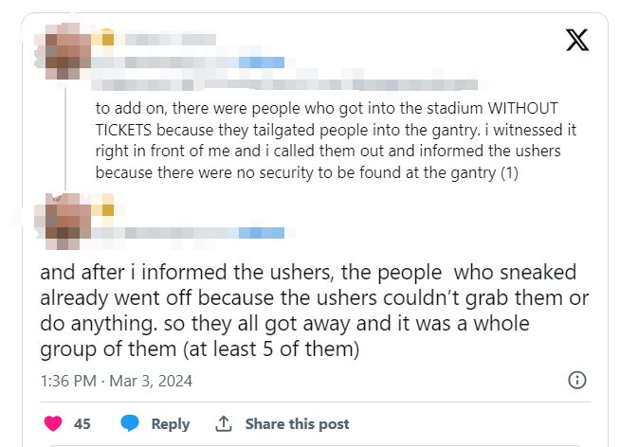The image size is (620, 447).
Task: Click Share this post
Action: coord(297,423)
